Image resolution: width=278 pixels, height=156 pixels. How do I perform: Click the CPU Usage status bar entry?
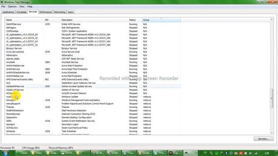point(31,148)
